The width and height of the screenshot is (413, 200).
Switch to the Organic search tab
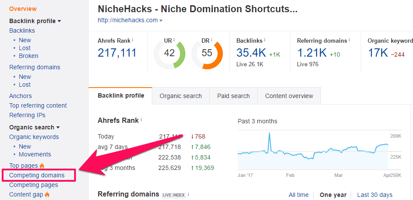[181, 96]
